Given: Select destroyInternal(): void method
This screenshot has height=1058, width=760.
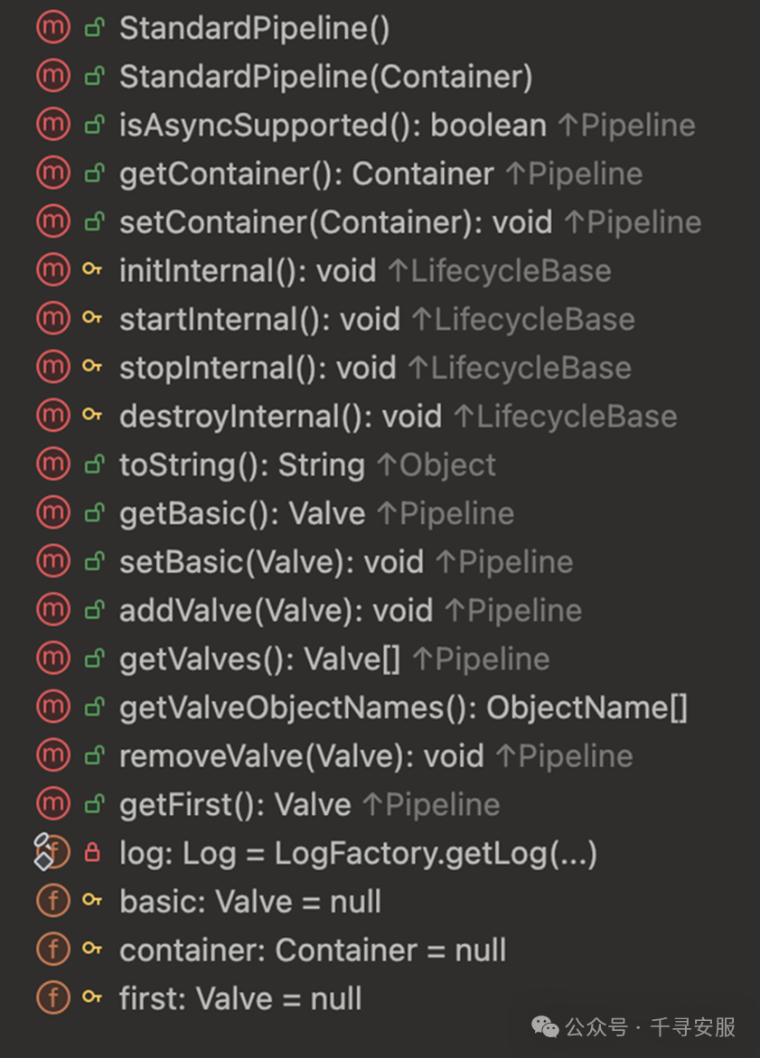Looking at the screenshot, I should pos(281,417).
